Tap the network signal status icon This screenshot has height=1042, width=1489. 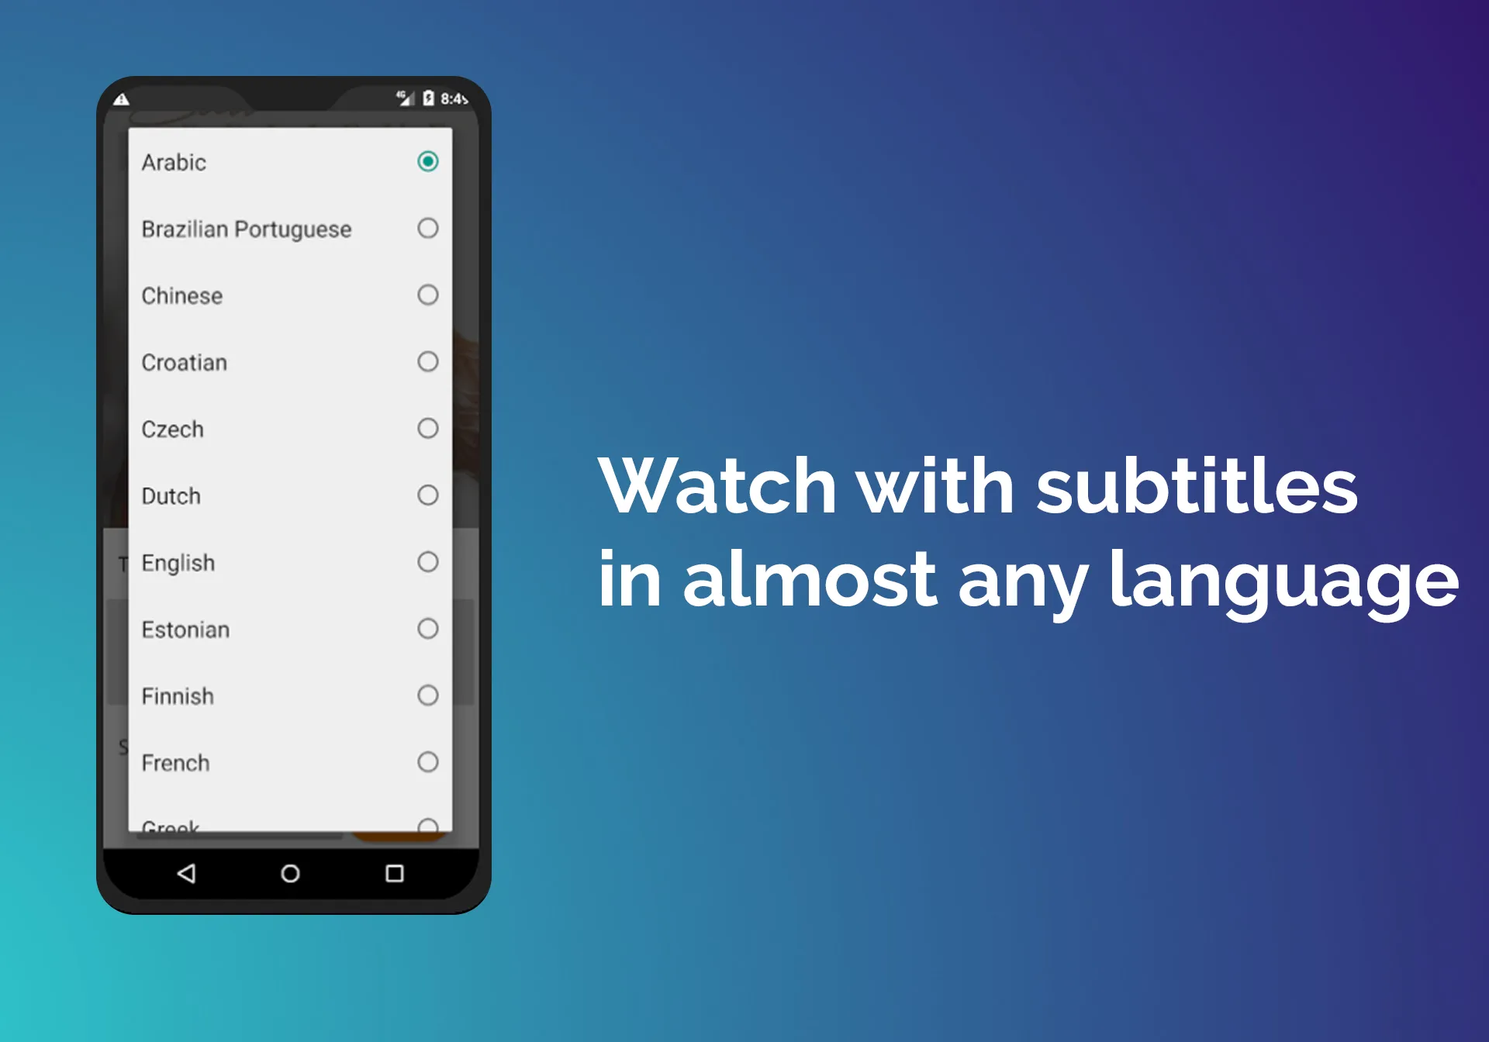400,98
